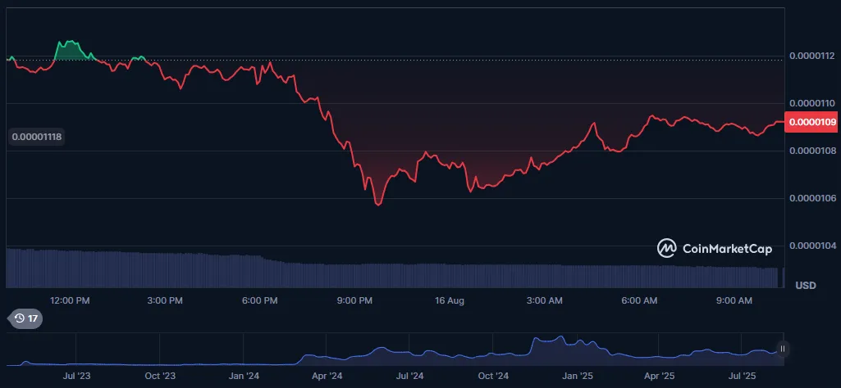Click the green peak area of the chart
Viewport: 841px width, 388px height.
pyautogui.click(x=72, y=50)
